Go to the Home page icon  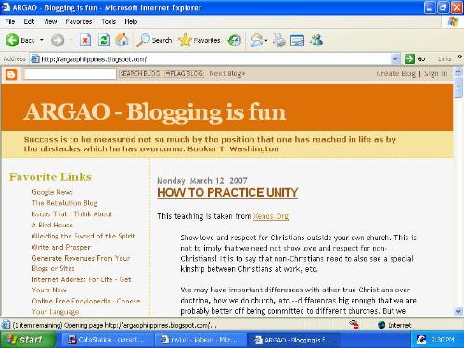pyautogui.click(x=122, y=40)
